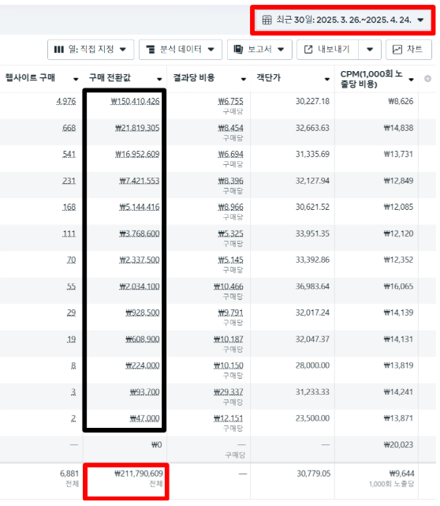440x506 pixels.
Task: Expand the 분석 데이터 breakdown menu
Action: tap(181, 50)
